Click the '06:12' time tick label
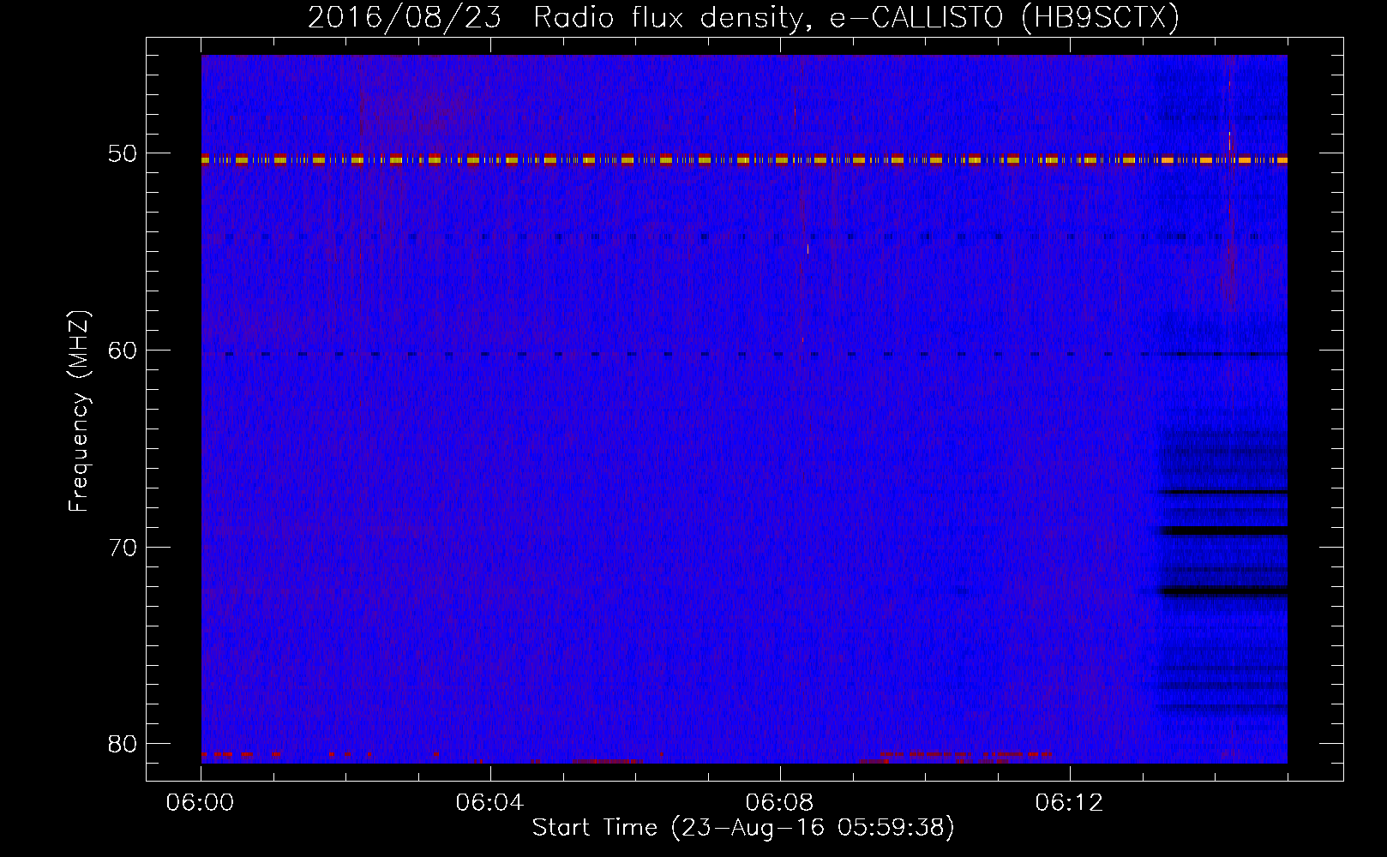Image resolution: width=1387 pixels, height=857 pixels. tap(1070, 803)
